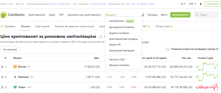
Task: Switch to the Портфель tab
Action: (x=10, y=26)
